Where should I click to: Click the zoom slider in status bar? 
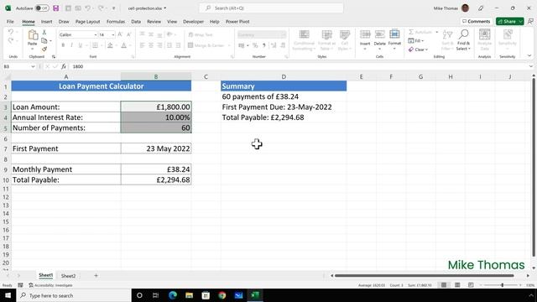(x=502, y=285)
